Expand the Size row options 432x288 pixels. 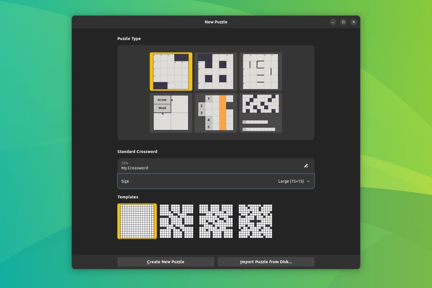click(x=216, y=181)
